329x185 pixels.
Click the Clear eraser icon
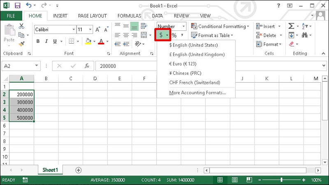(x=292, y=44)
